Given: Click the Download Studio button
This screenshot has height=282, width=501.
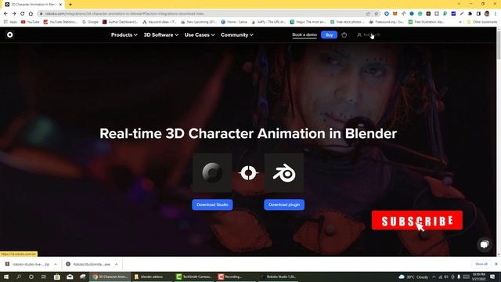Looking at the screenshot, I should 212,204.
